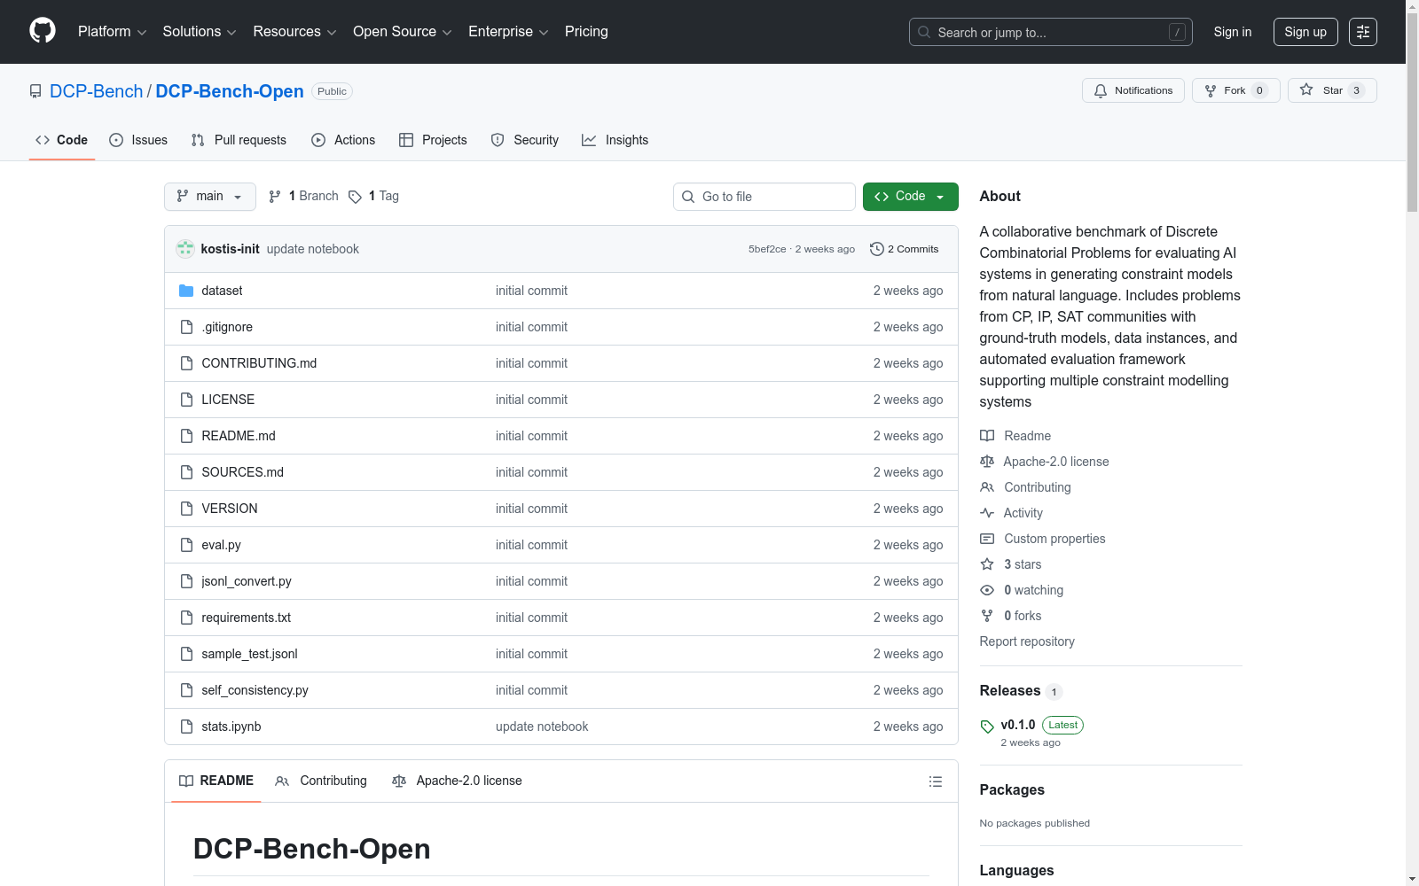1419x886 pixels.
Task: Open the DCP-Bench organization link
Action: tap(96, 91)
